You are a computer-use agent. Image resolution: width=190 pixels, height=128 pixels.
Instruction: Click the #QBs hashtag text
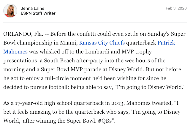coord(105,121)
